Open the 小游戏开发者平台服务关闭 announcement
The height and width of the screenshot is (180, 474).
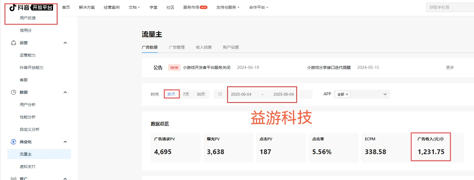(x=207, y=67)
